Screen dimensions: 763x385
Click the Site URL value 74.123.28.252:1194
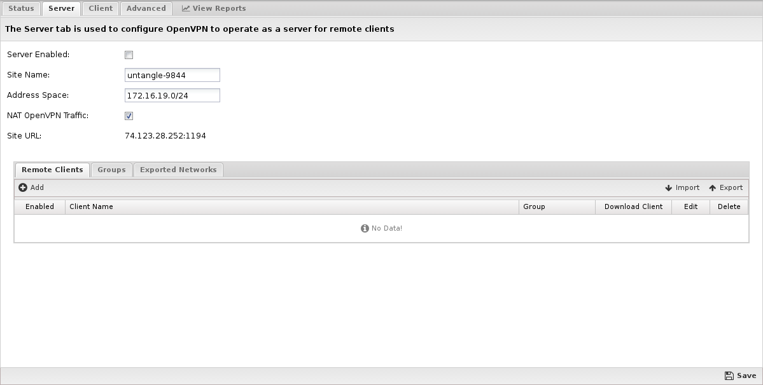click(165, 136)
